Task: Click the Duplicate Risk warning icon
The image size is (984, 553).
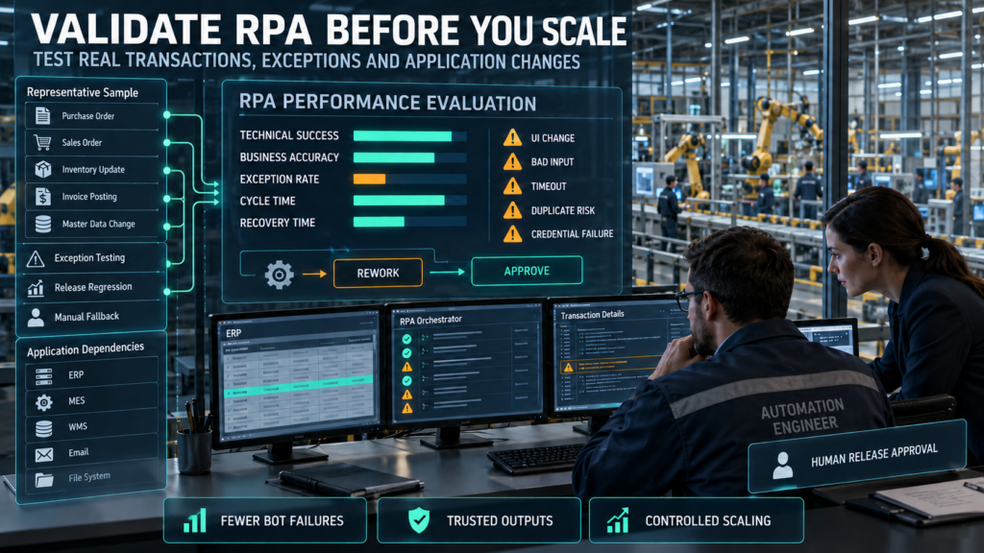Action: pos(513,209)
